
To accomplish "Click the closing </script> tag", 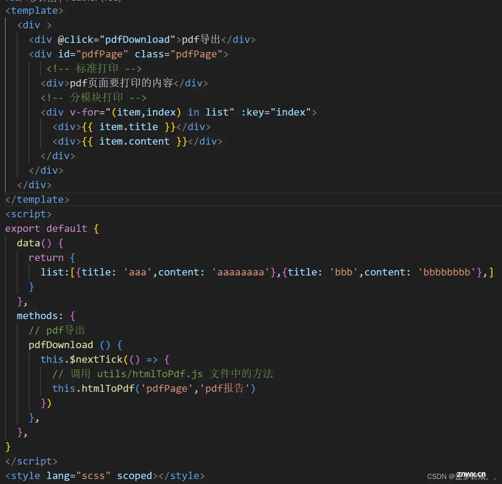I will pos(31,461).
